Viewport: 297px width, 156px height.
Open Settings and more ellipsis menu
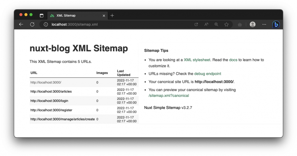tap(264, 24)
